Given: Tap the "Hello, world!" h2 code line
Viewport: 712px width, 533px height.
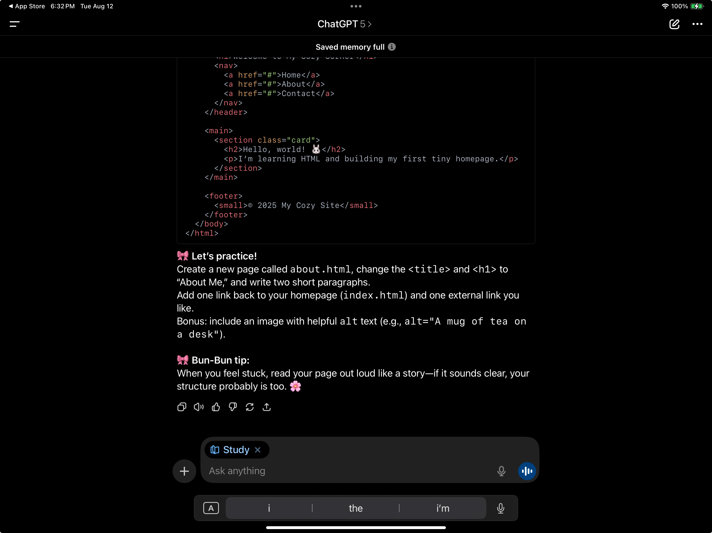Looking at the screenshot, I should pyautogui.click(x=285, y=149).
